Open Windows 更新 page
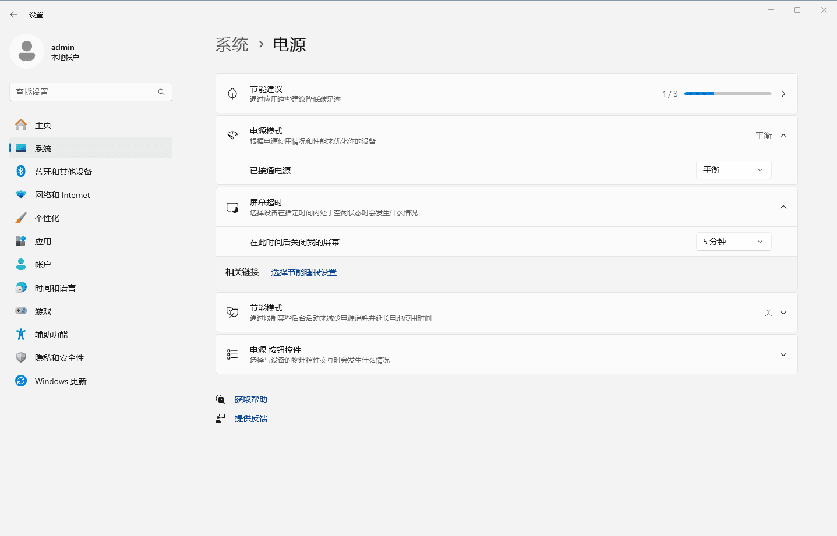837x536 pixels. point(91,381)
